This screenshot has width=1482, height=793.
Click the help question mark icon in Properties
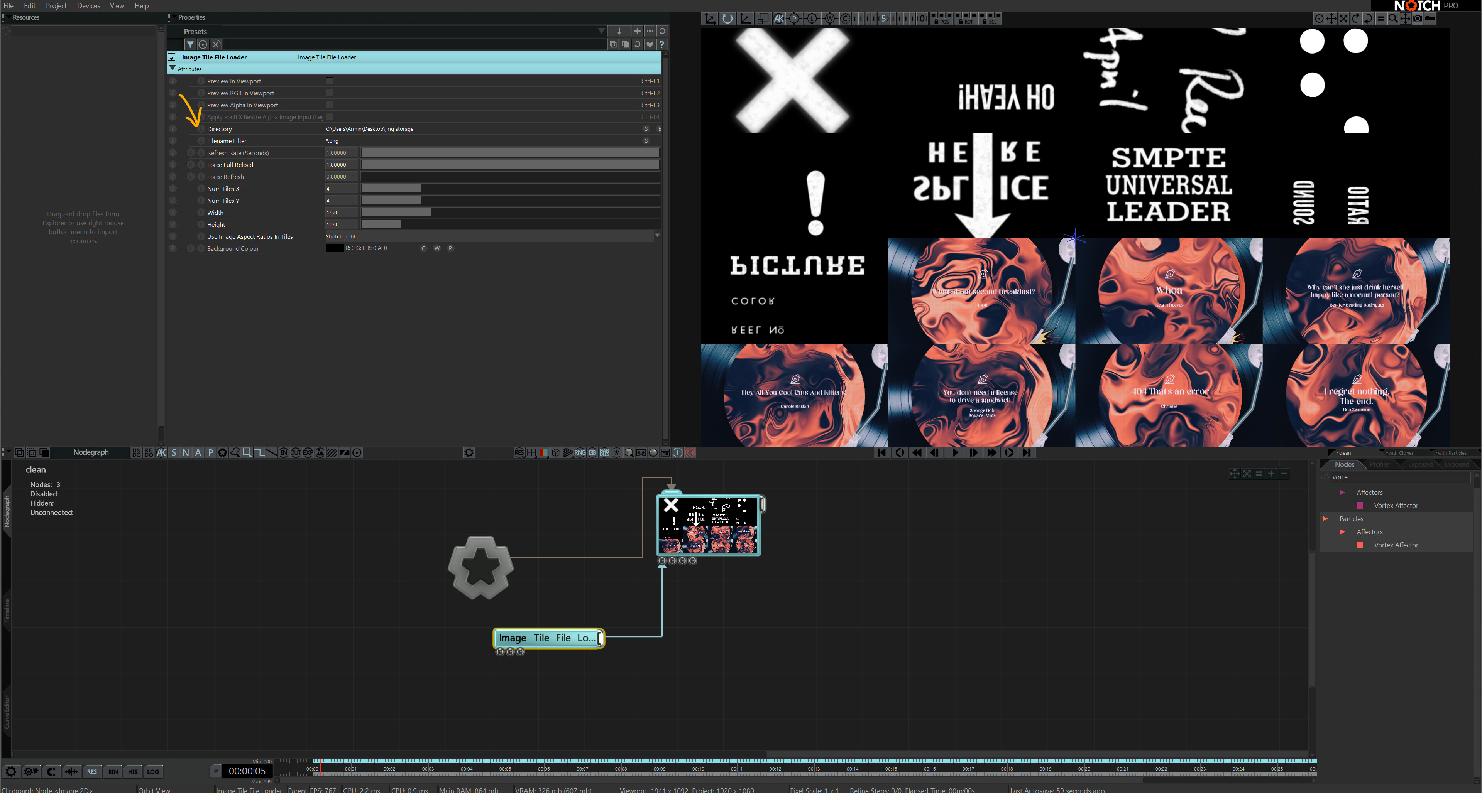(661, 44)
